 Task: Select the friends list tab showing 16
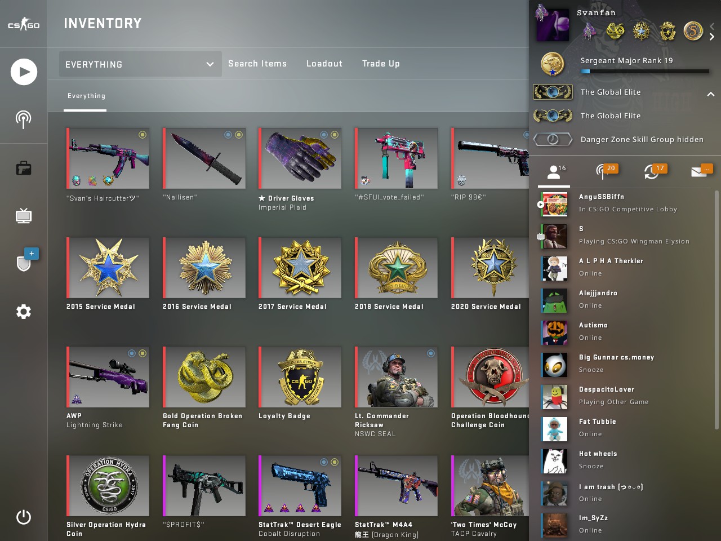(555, 172)
